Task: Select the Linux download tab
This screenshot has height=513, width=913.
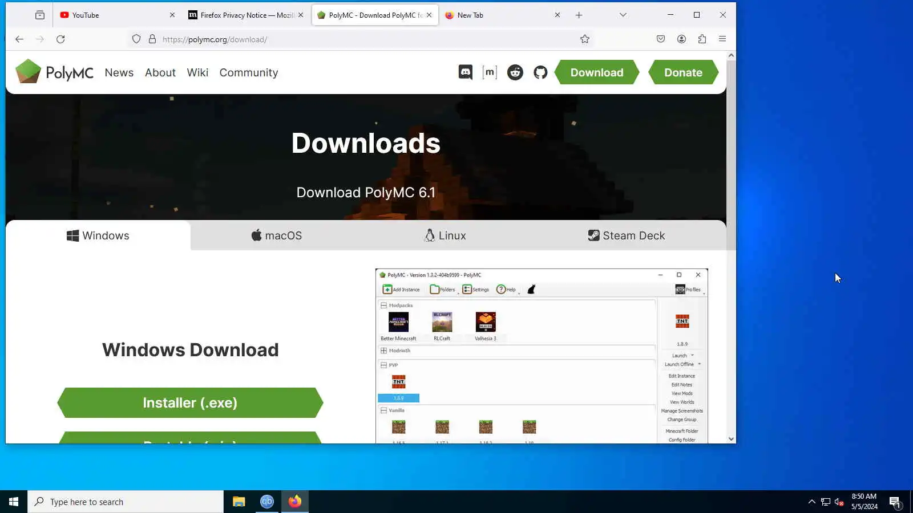Action: point(446,235)
